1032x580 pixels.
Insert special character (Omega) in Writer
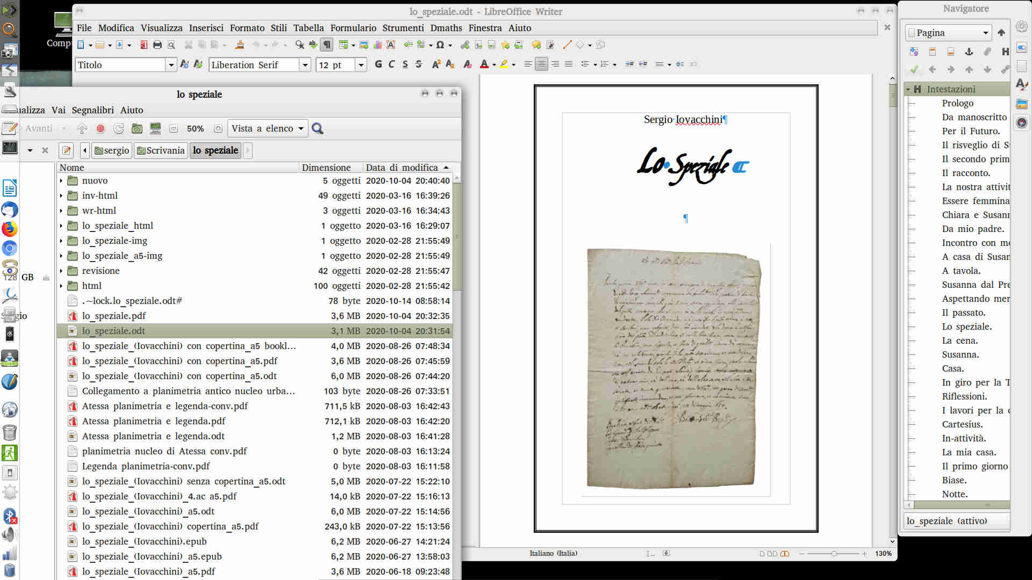tap(440, 45)
